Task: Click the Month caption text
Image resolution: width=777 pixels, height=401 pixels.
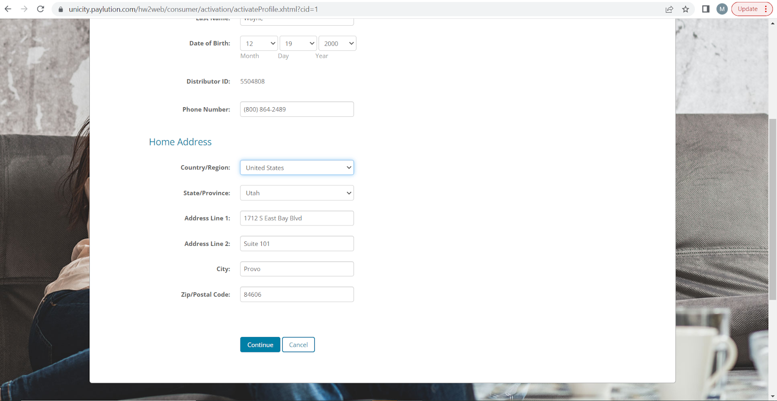Action: click(250, 56)
